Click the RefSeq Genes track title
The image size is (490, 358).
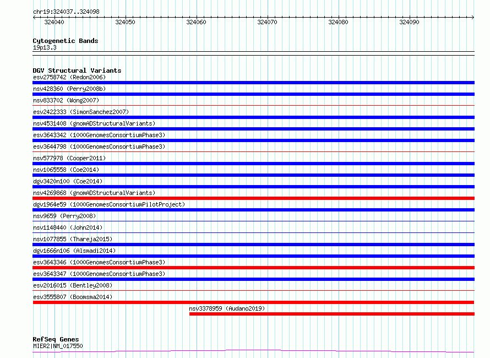coord(56,339)
